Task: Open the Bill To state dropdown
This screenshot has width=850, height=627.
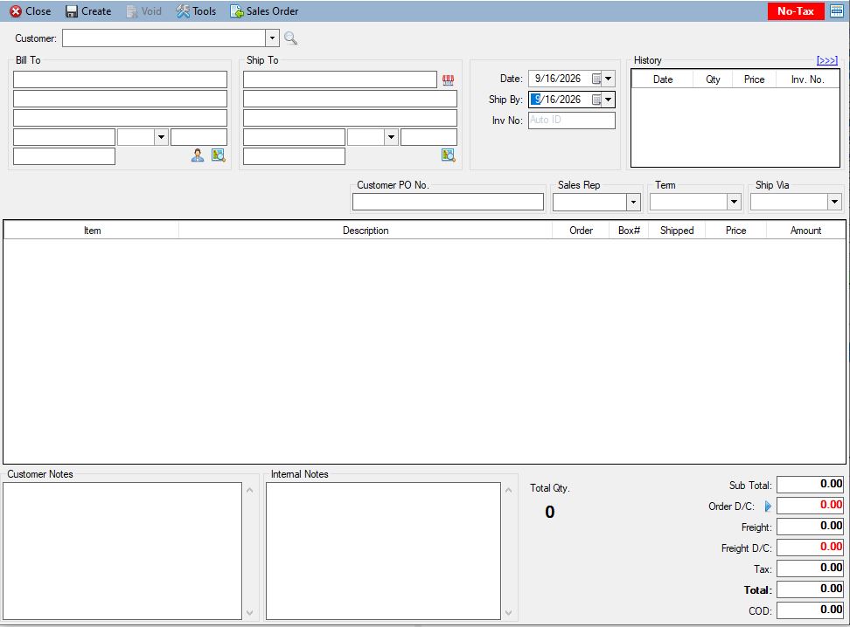Action: (161, 137)
